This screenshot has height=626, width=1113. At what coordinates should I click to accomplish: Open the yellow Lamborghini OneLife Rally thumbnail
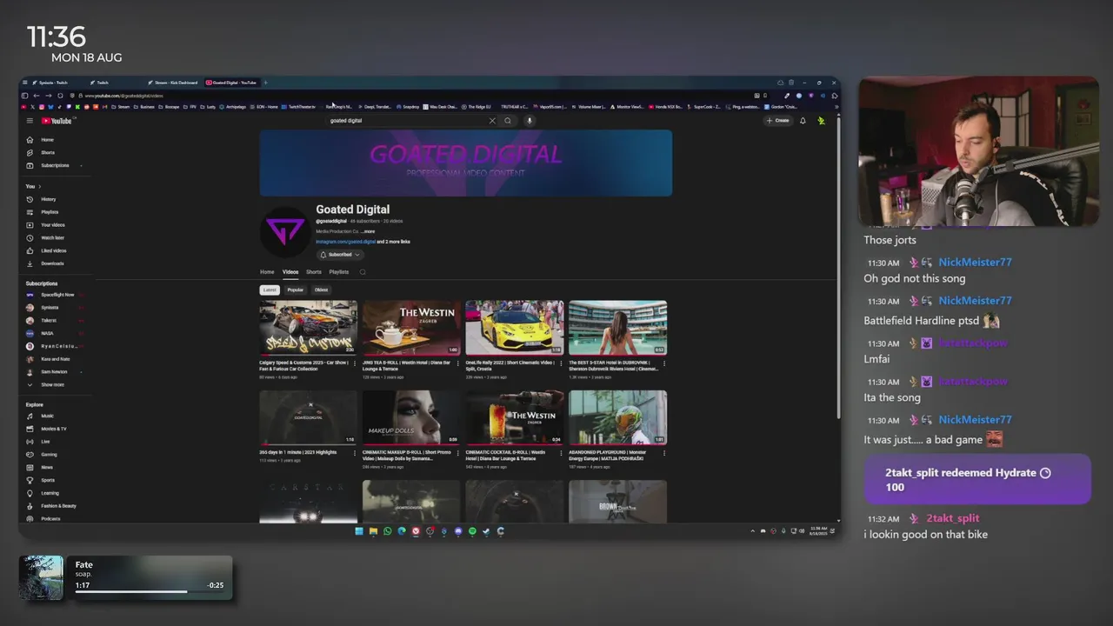coord(515,328)
